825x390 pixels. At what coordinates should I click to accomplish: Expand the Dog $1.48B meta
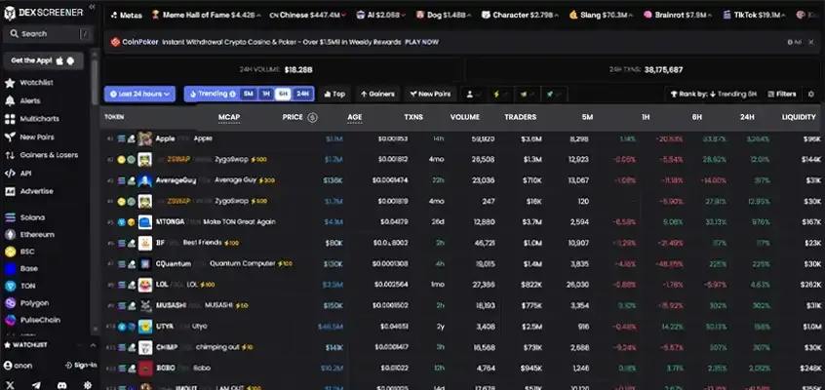(444, 16)
